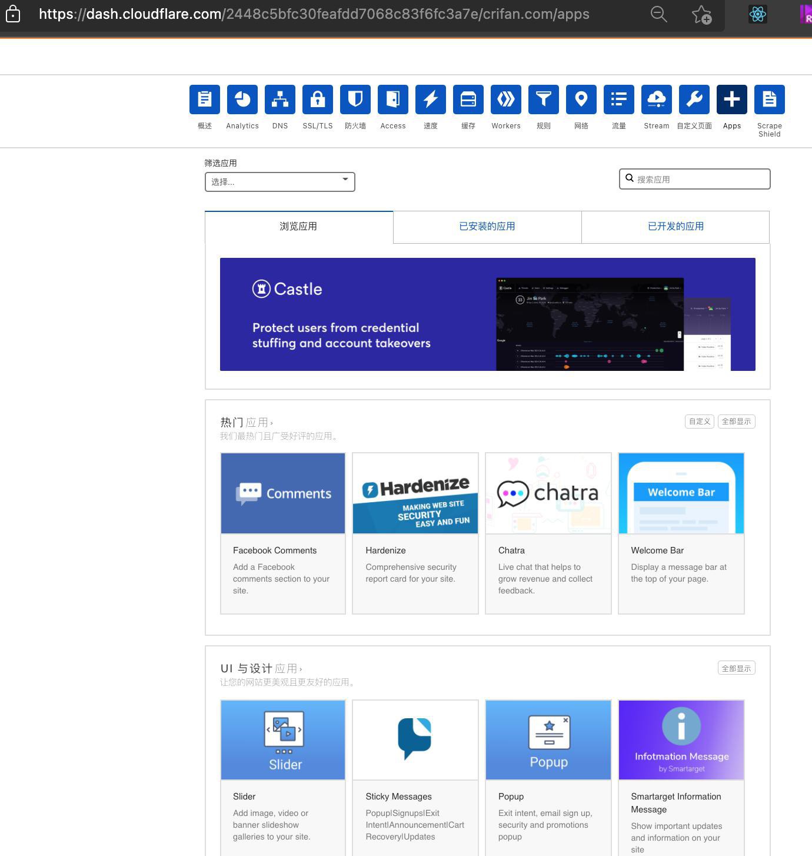The height and width of the screenshot is (856, 812).
Task: Open the 防火墙 firewall shield icon
Action: [x=355, y=99]
